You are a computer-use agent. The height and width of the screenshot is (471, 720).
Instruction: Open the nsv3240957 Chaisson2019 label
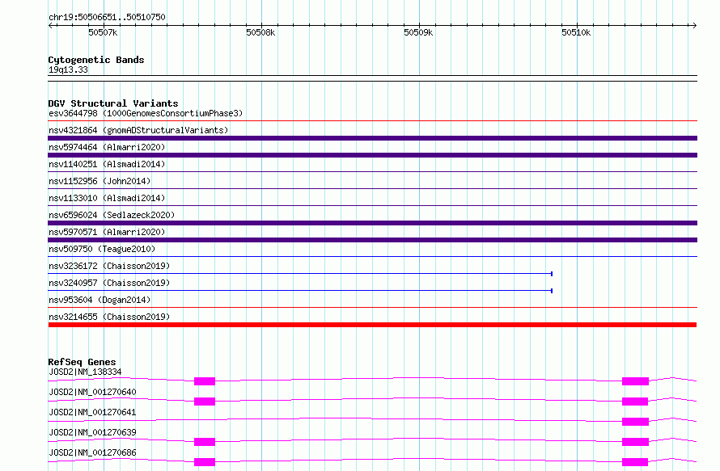pos(109,283)
